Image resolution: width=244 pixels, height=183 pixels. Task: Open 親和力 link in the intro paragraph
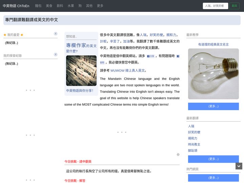[171, 35]
